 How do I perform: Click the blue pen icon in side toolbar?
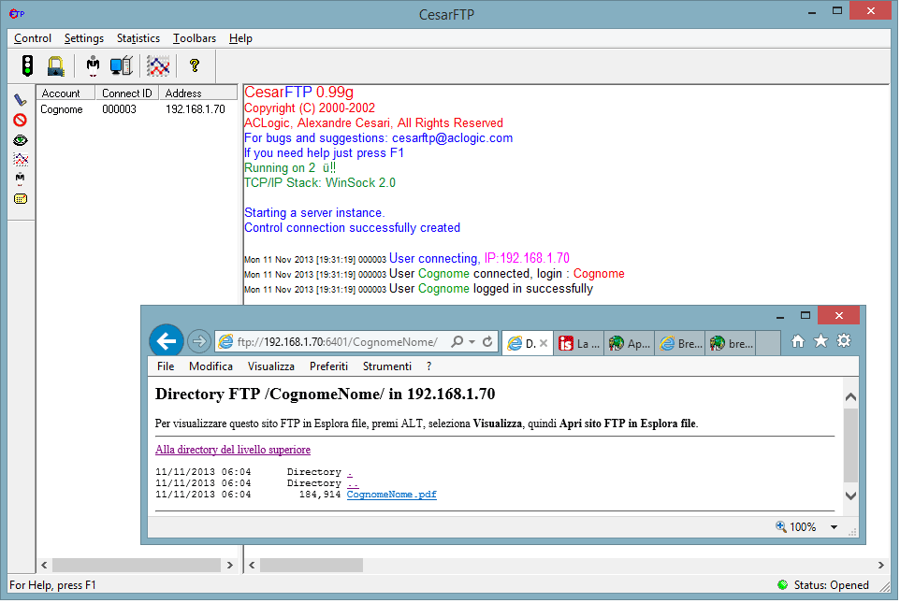20,100
